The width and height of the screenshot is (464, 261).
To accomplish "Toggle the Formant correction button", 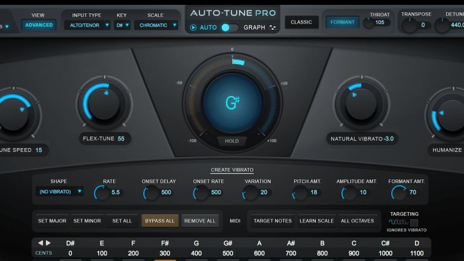I will 342,22.
